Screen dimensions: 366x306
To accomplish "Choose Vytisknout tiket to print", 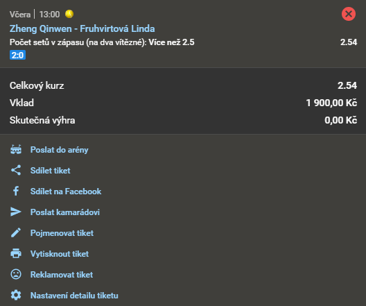I will (60, 254).
